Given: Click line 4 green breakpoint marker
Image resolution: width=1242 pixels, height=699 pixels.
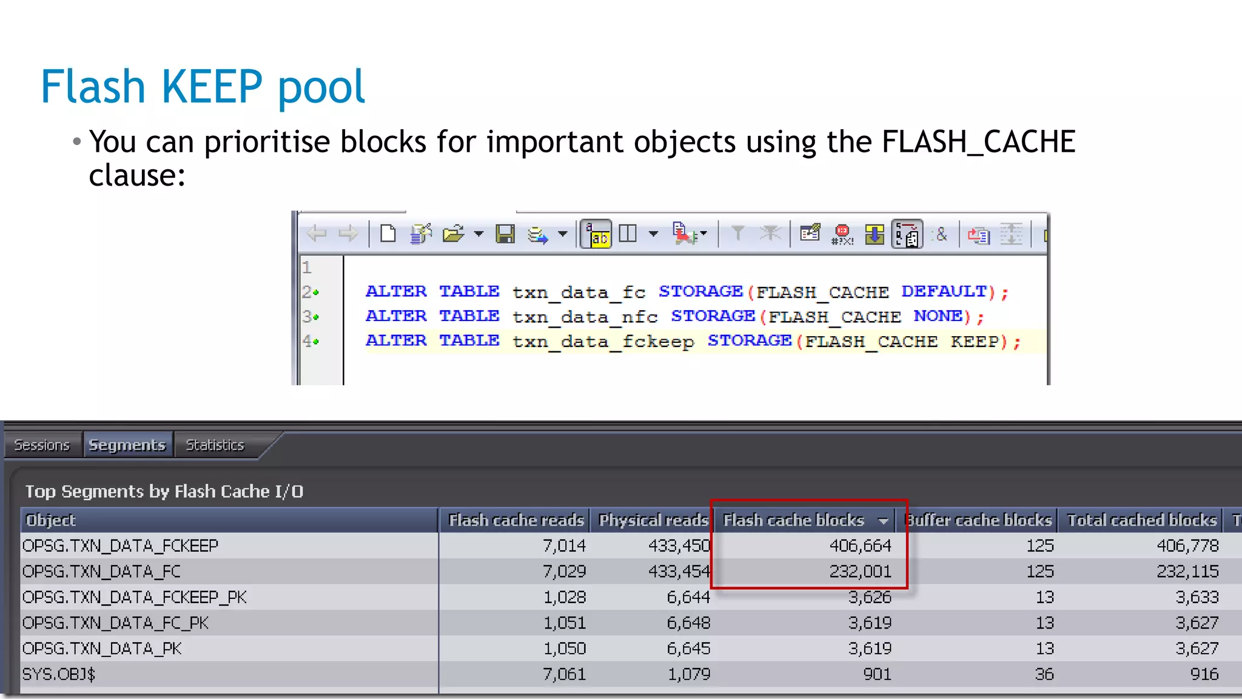Looking at the screenshot, I should pos(316,342).
